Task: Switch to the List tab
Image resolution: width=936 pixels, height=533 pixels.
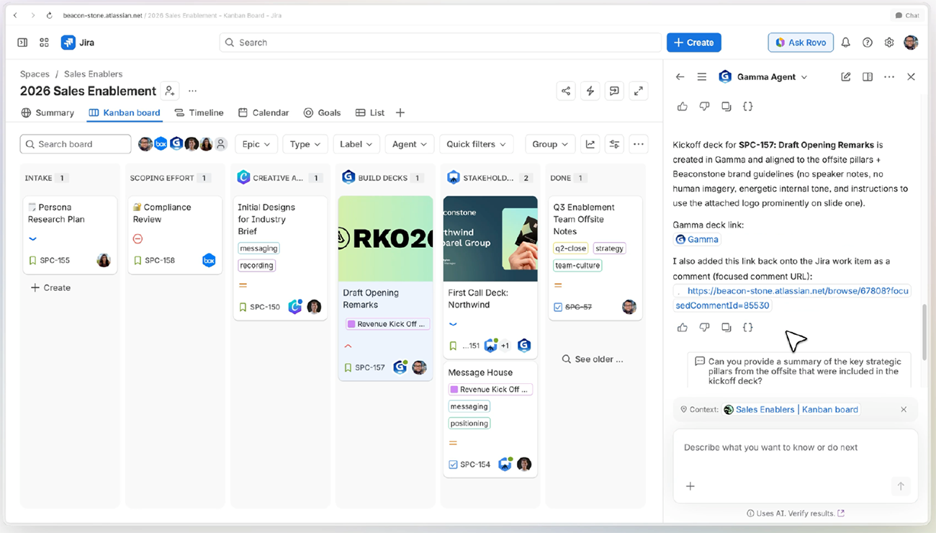Action: 370,112
